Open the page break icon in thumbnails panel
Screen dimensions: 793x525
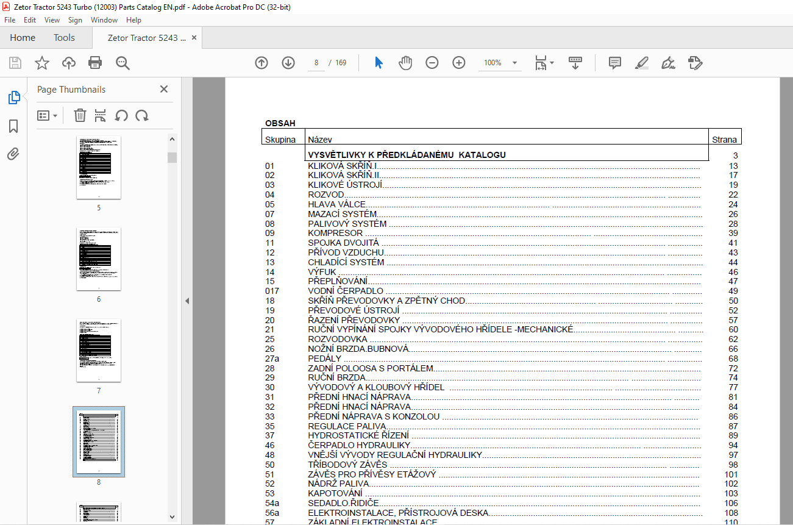tap(101, 115)
